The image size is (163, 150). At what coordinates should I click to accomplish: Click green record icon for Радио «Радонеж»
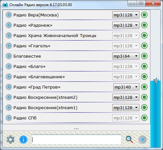click(x=144, y=25)
